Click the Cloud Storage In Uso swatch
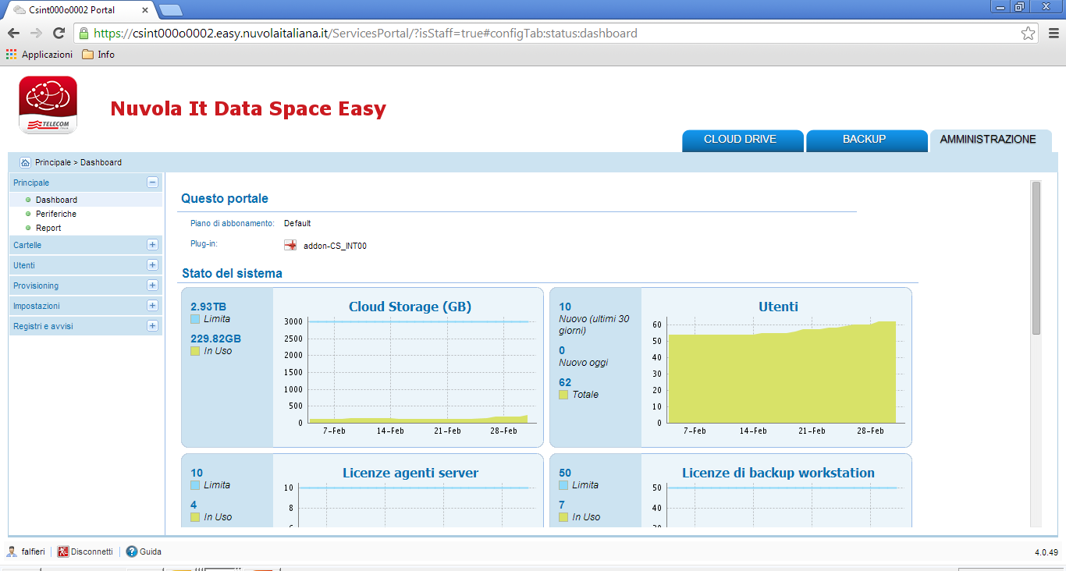The image size is (1066, 571). [195, 351]
